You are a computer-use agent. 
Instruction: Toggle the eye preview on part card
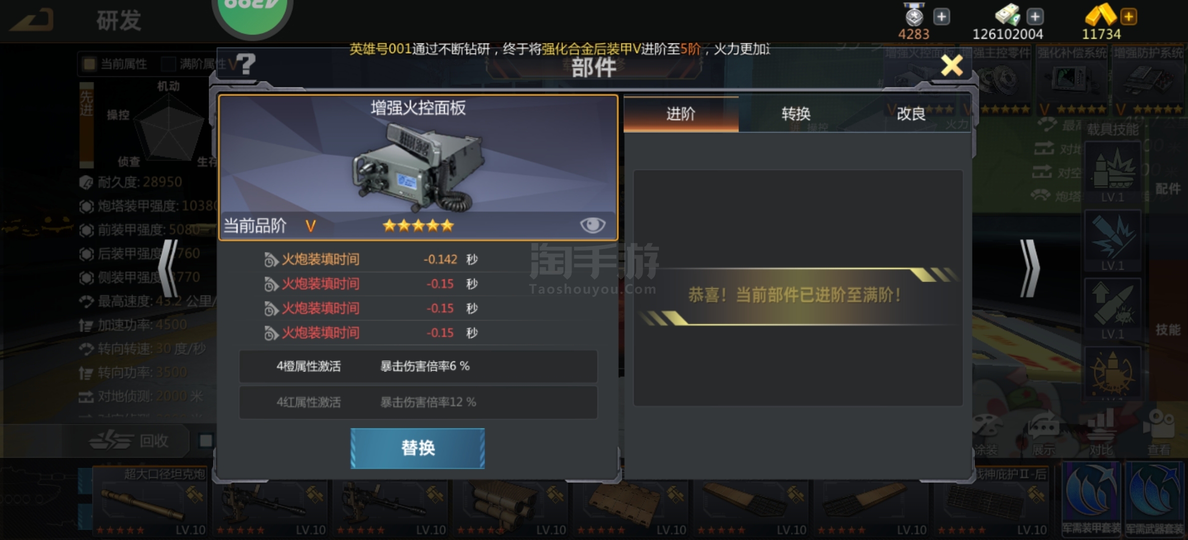coord(592,225)
